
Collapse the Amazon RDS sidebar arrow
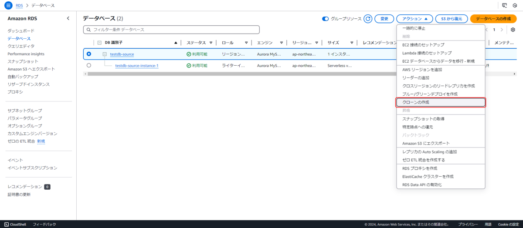(x=68, y=18)
